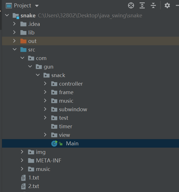This screenshot has width=179, height=192.
Task: Click the blue src source folder icon
Action: 23,50
